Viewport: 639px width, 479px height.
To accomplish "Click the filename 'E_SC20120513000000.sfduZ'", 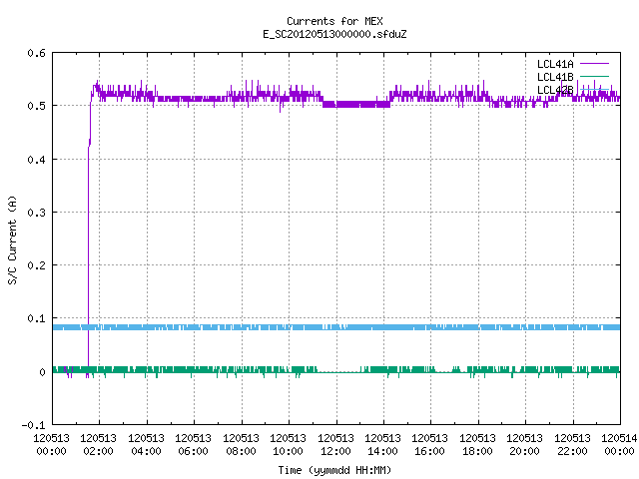I will click(x=334, y=34).
